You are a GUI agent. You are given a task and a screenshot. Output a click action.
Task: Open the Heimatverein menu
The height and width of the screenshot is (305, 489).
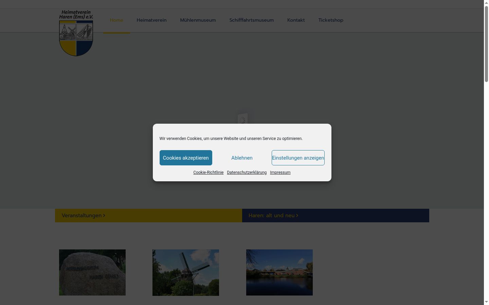point(151,20)
